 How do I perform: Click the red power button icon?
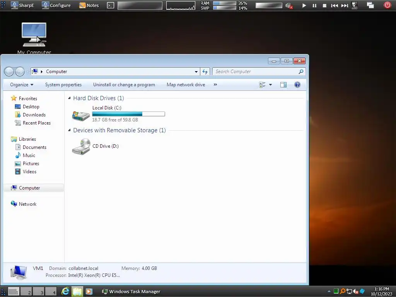click(387, 5)
